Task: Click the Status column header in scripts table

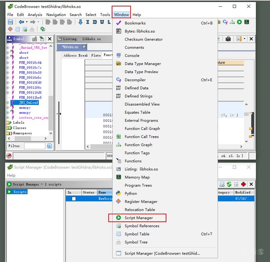Action: (88, 192)
